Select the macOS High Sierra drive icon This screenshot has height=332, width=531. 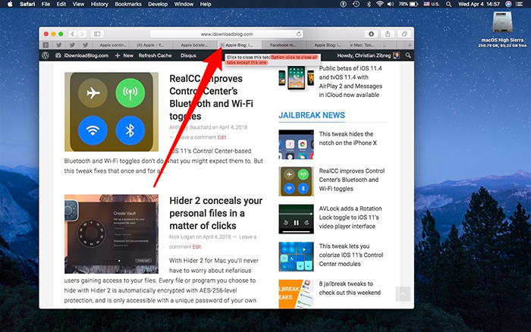click(x=502, y=22)
